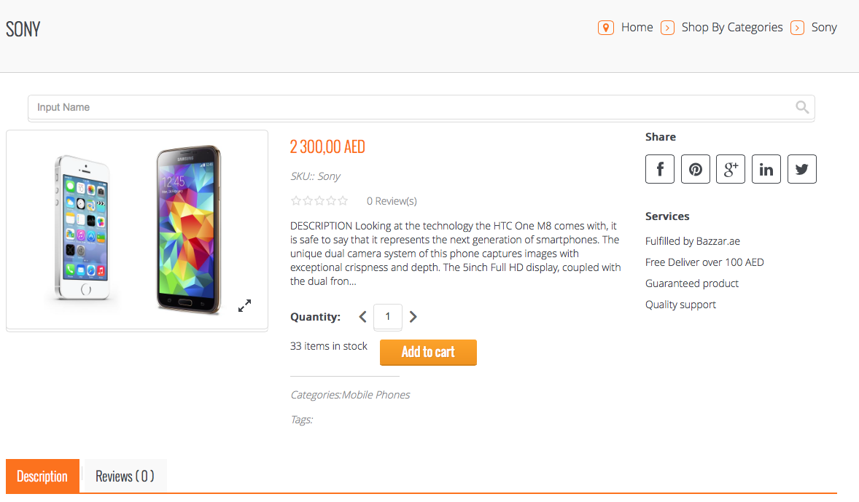This screenshot has width=859, height=502.
Task: Decrease quantity with left arrow
Action: [362, 317]
